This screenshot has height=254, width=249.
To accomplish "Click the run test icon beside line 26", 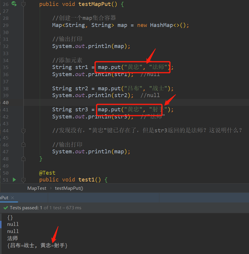I will click(14, 4).
